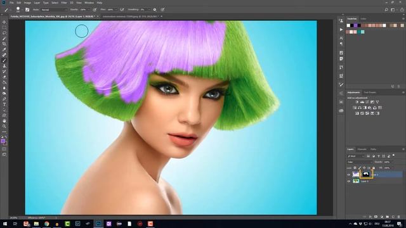Select the Healing Brush tool
Image resolution: width=406 pixels, height=228 pixels.
click(x=4, y=55)
